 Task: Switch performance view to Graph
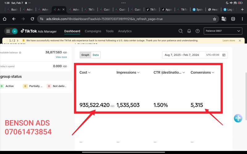click(86, 55)
